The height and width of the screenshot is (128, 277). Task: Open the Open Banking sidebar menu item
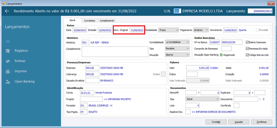pos(25,82)
